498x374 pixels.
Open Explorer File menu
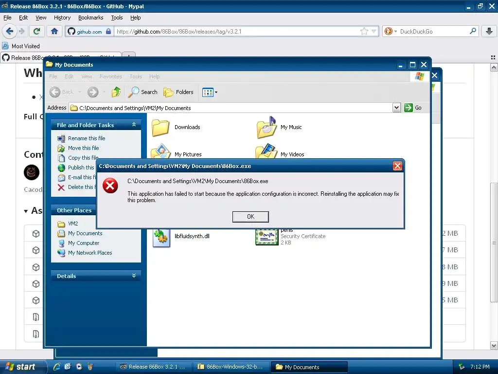coord(53,76)
